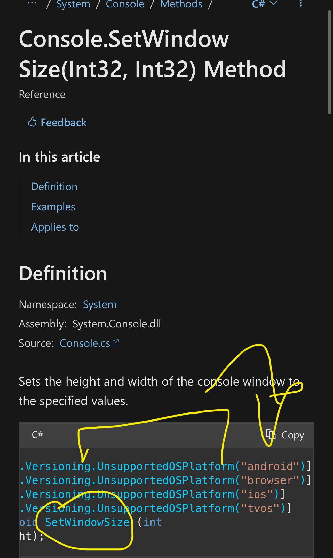Open System breadcrumb link
333x558 pixels.
pyautogui.click(x=73, y=4)
